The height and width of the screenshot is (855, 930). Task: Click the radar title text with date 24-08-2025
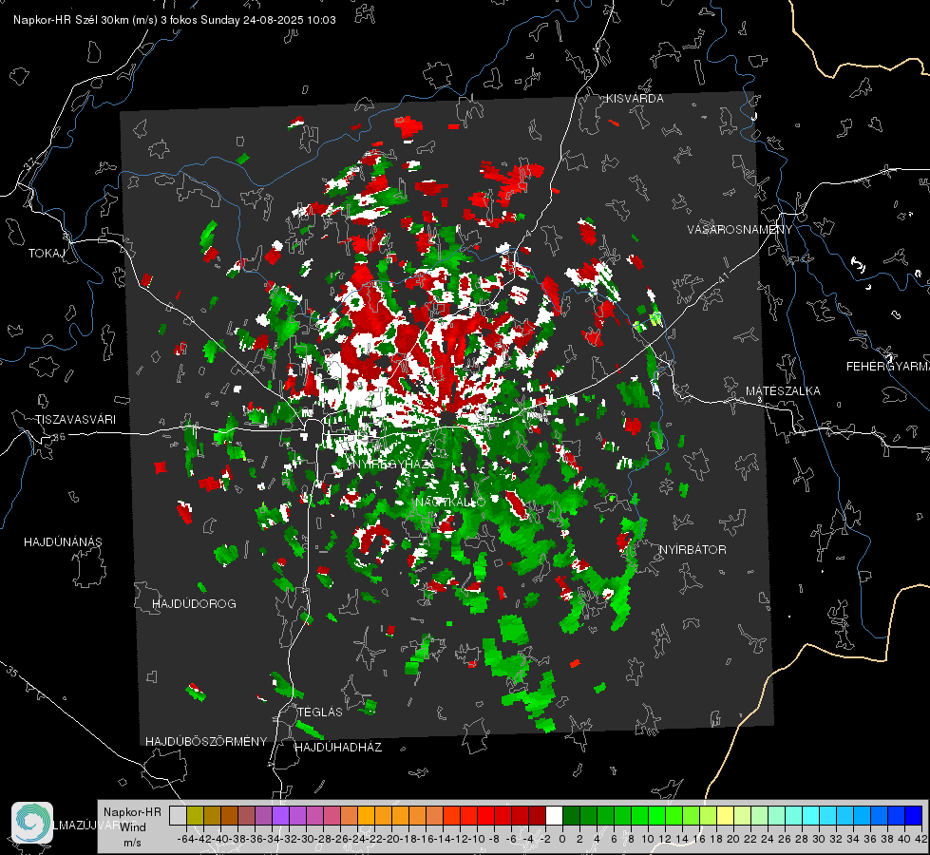pos(175,20)
